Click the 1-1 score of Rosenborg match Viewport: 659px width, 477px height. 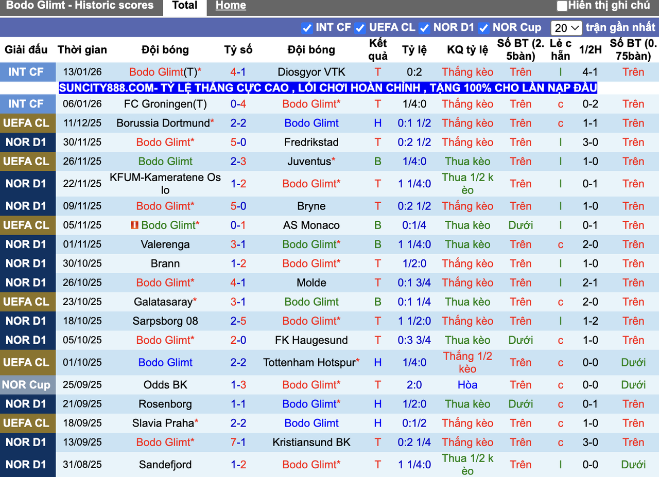click(x=238, y=404)
